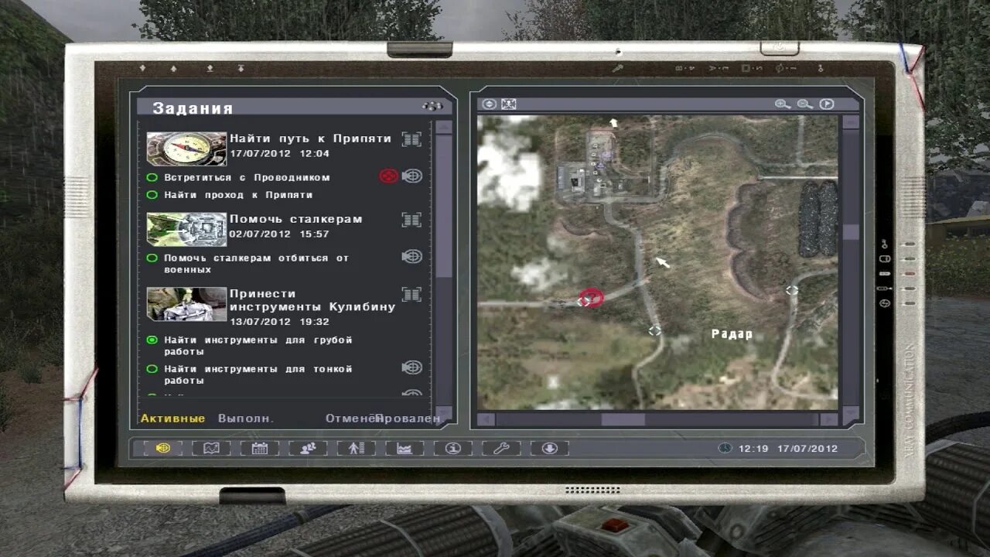990x557 pixels.
Task: Open the statistics graph section
Action: [x=405, y=448]
